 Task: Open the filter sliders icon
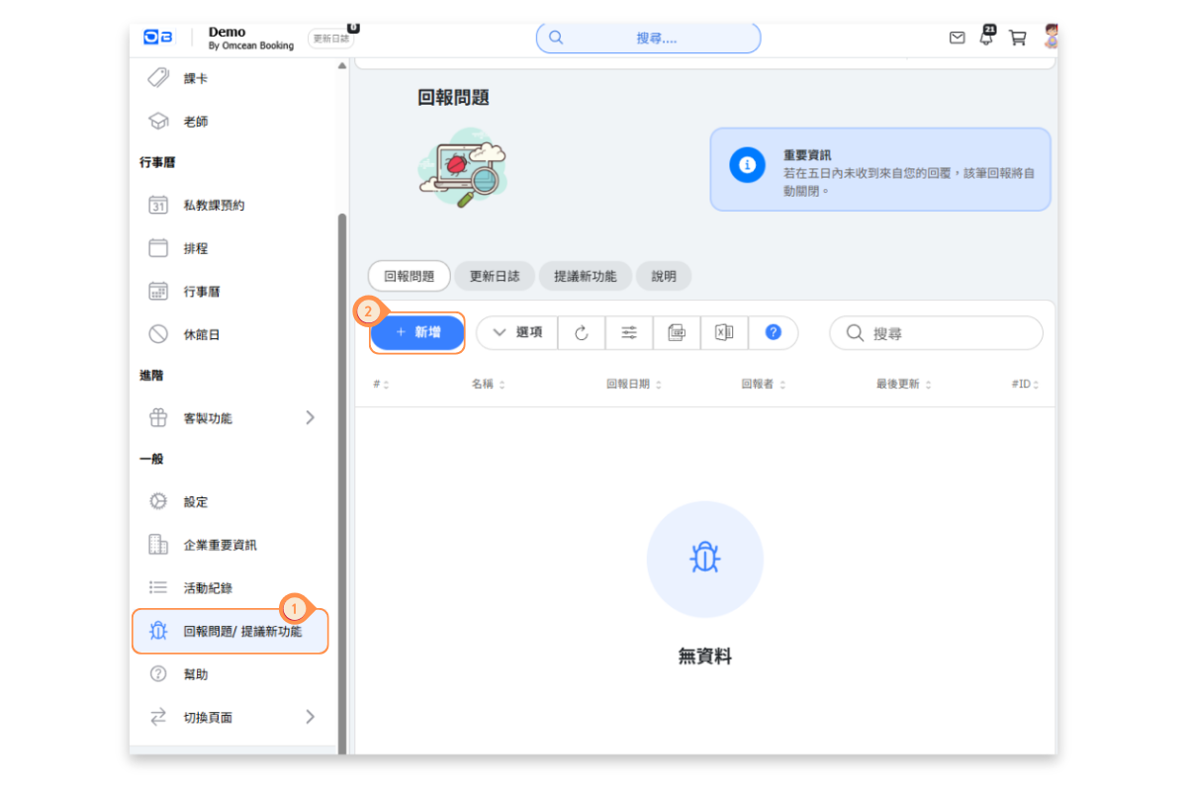(629, 333)
